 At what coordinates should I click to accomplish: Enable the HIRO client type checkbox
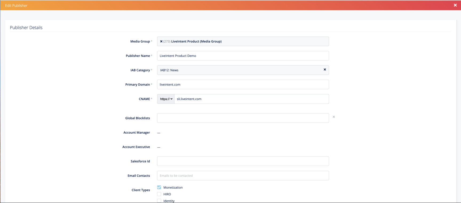tap(159, 194)
